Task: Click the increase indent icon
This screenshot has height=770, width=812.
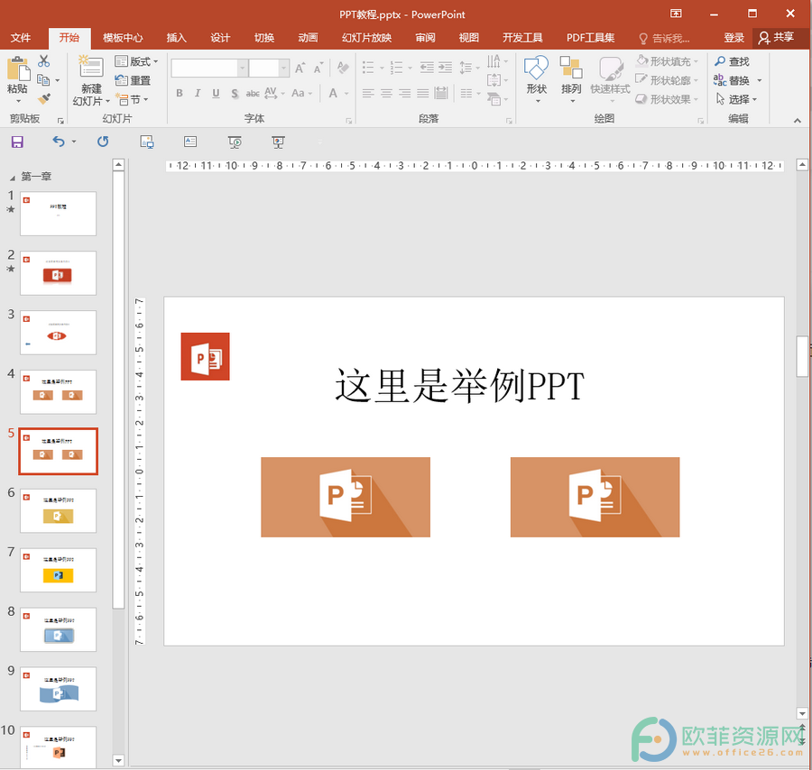Action: [445, 68]
